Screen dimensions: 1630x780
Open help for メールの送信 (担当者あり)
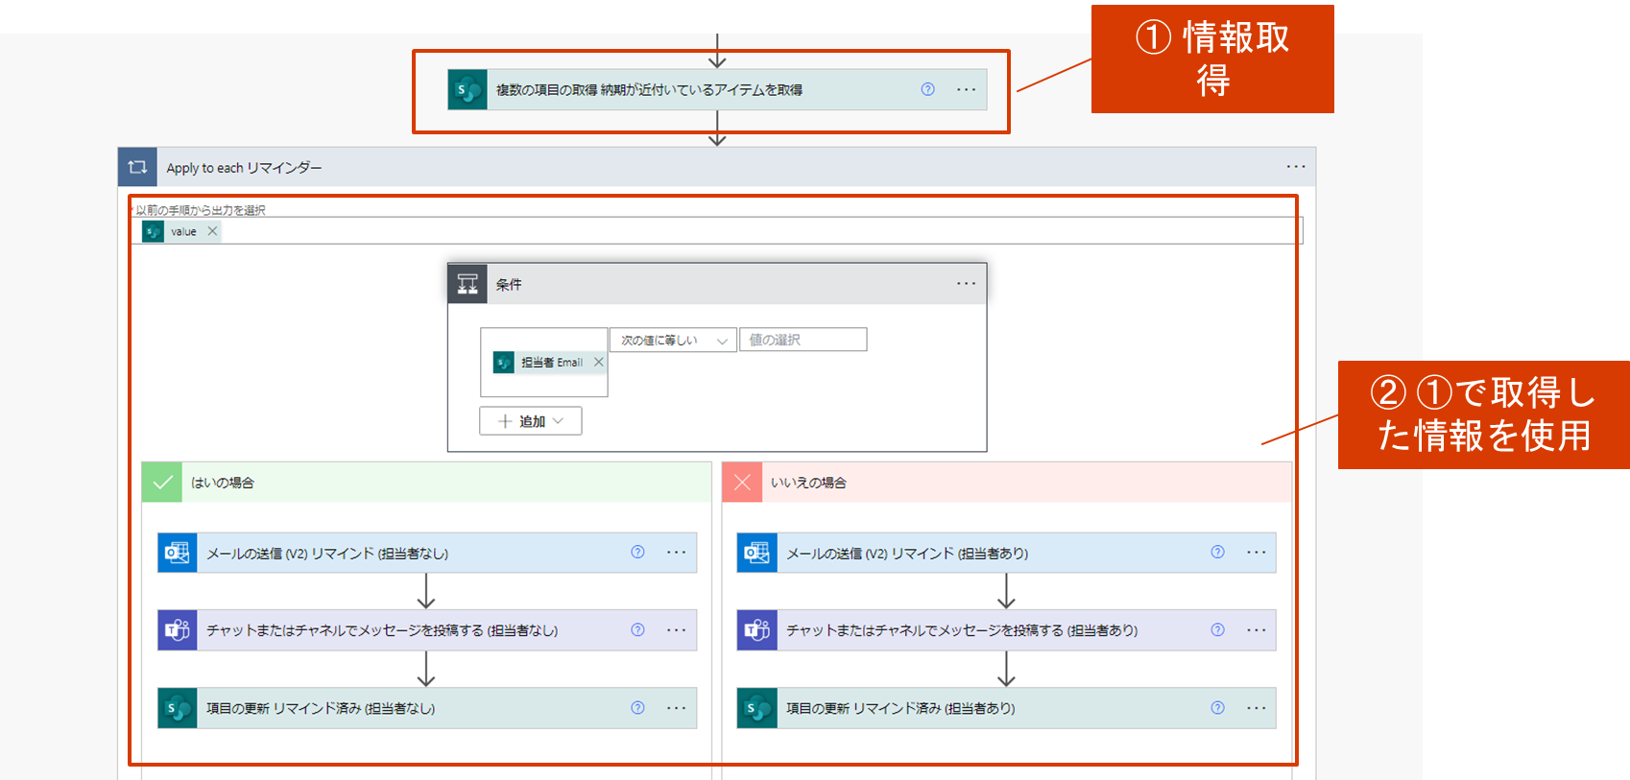click(x=1217, y=552)
